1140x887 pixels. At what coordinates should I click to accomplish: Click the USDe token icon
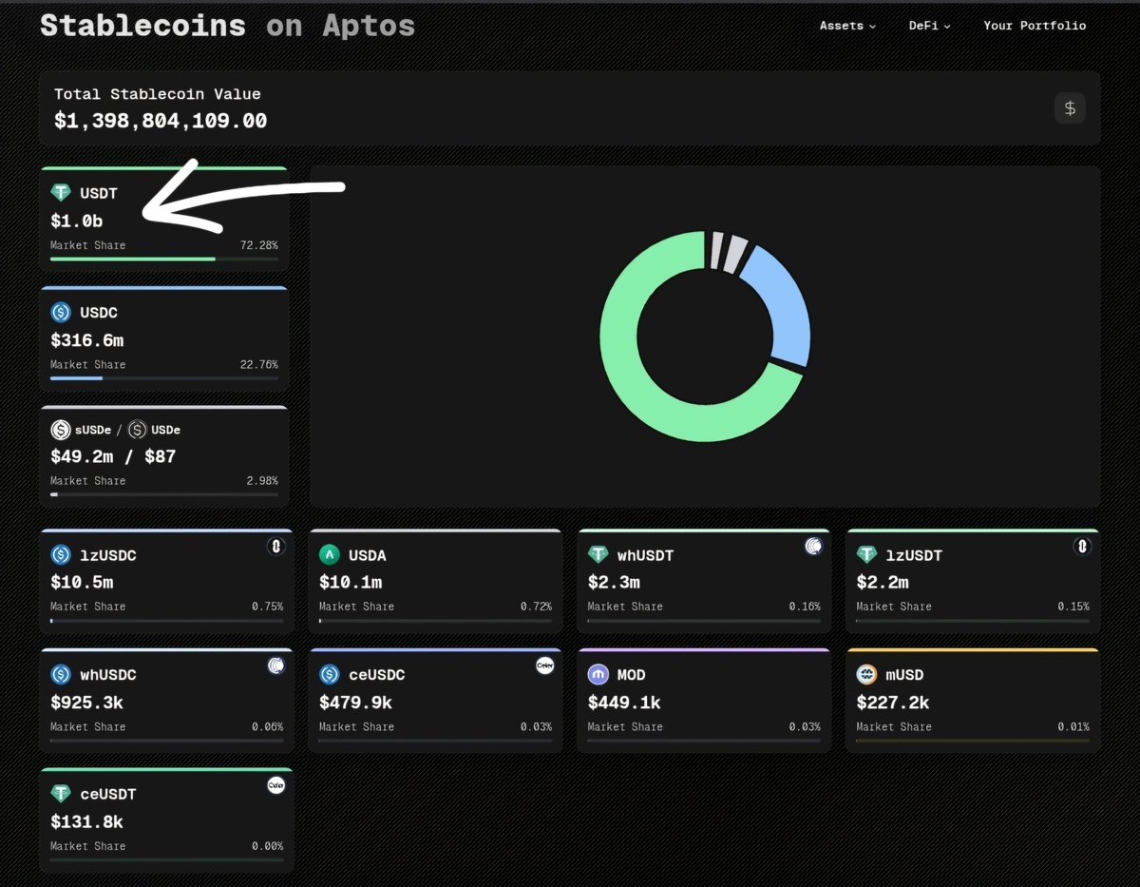[138, 430]
